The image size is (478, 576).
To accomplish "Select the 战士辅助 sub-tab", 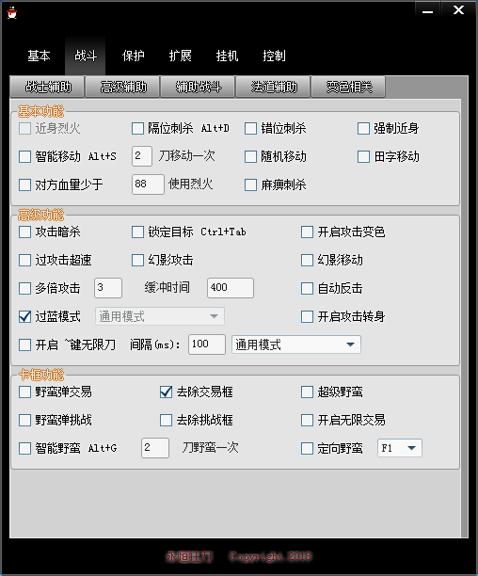I will pos(48,88).
